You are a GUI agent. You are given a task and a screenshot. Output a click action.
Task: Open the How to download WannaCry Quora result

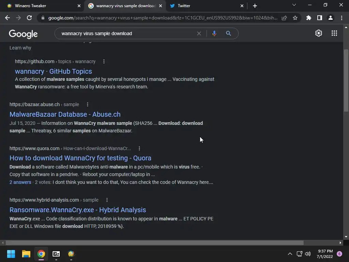click(80, 158)
